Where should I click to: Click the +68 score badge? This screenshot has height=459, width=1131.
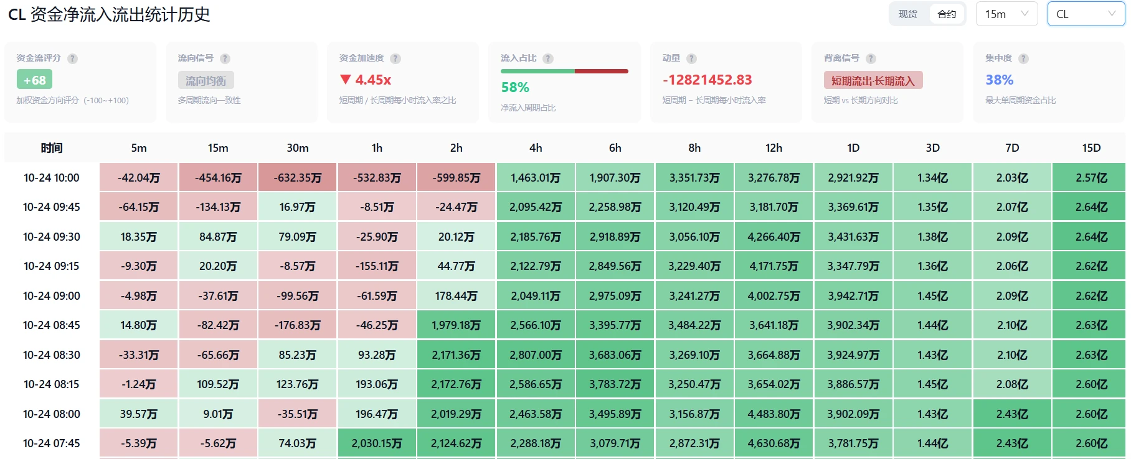click(x=35, y=80)
